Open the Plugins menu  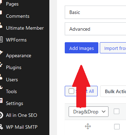[x=14, y=67]
